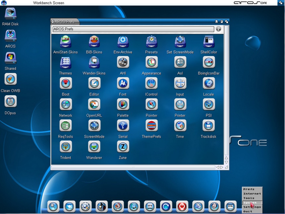Click the vertical scrollbar down arrow

tap(227, 163)
